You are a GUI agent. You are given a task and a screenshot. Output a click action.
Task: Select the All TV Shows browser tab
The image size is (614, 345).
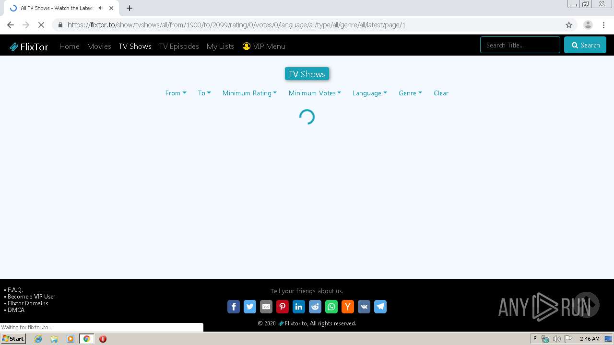(61, 8)
